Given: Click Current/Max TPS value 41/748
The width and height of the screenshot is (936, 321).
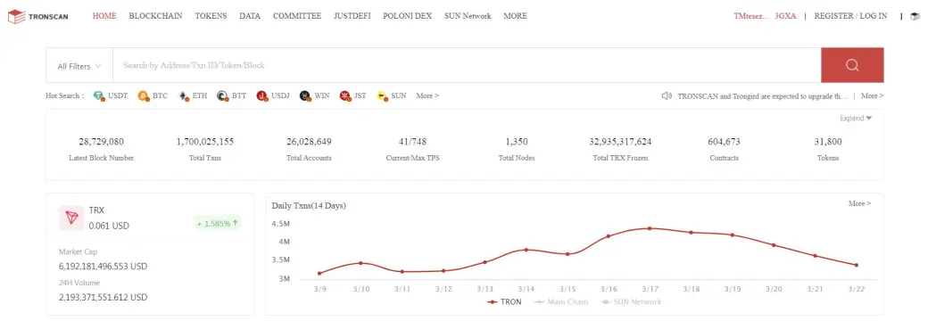Looking at the screenshot, I should (x=412, y=142).
